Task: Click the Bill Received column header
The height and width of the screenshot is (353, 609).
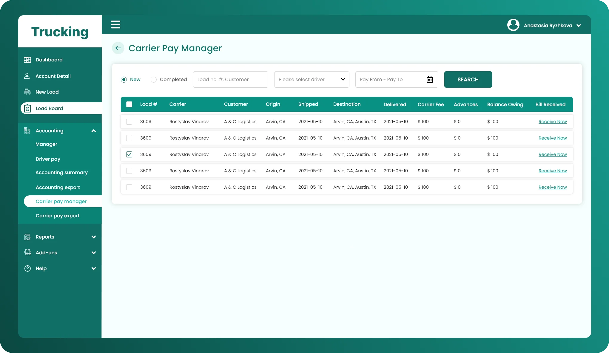Action: (550, 104)
